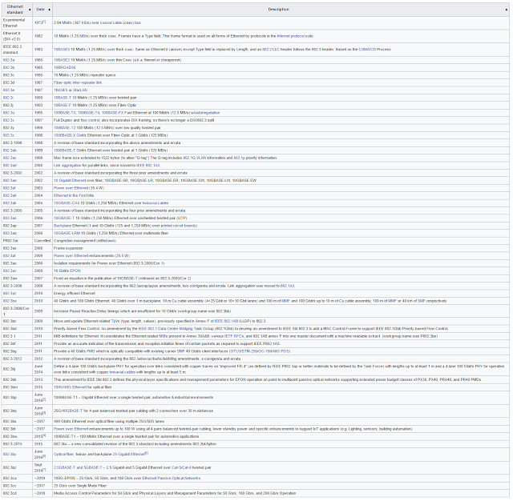The image size is (513, 501).
Task: Open the 10GBASE-CX4 link
Action: 67,202
